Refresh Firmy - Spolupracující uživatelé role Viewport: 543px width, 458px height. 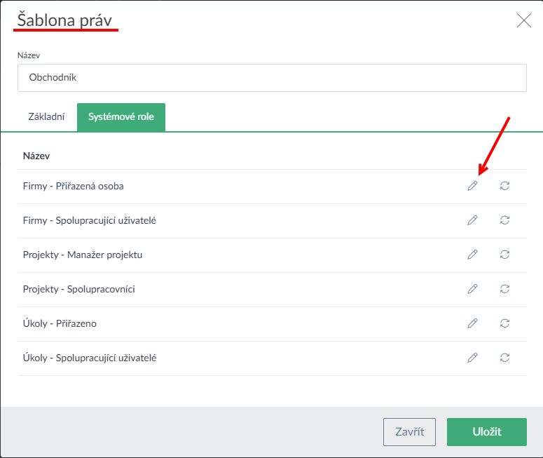point(504,220)
